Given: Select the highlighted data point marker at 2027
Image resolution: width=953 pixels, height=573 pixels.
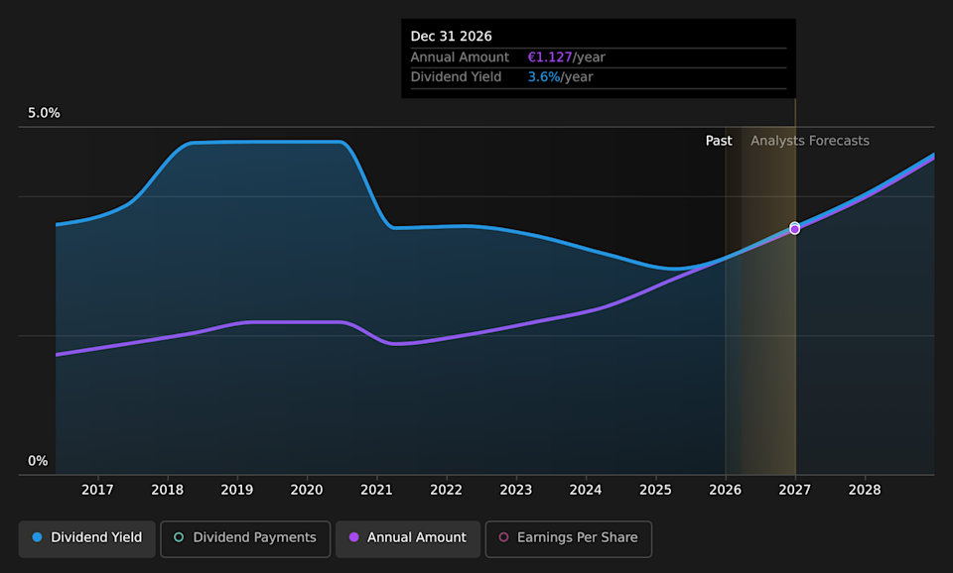Looking at the screenshot, I should coord(794,229).
